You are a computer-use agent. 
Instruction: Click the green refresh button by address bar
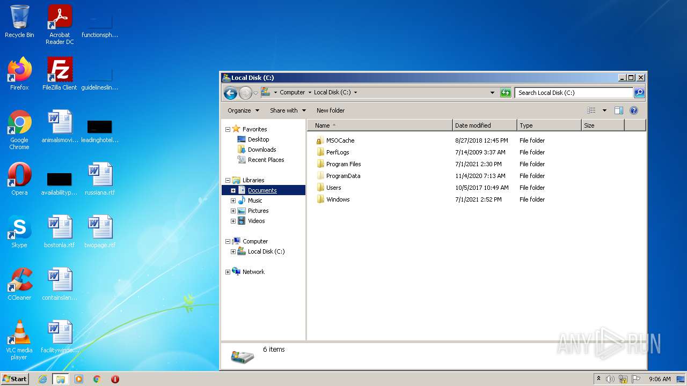coord(506,93)
